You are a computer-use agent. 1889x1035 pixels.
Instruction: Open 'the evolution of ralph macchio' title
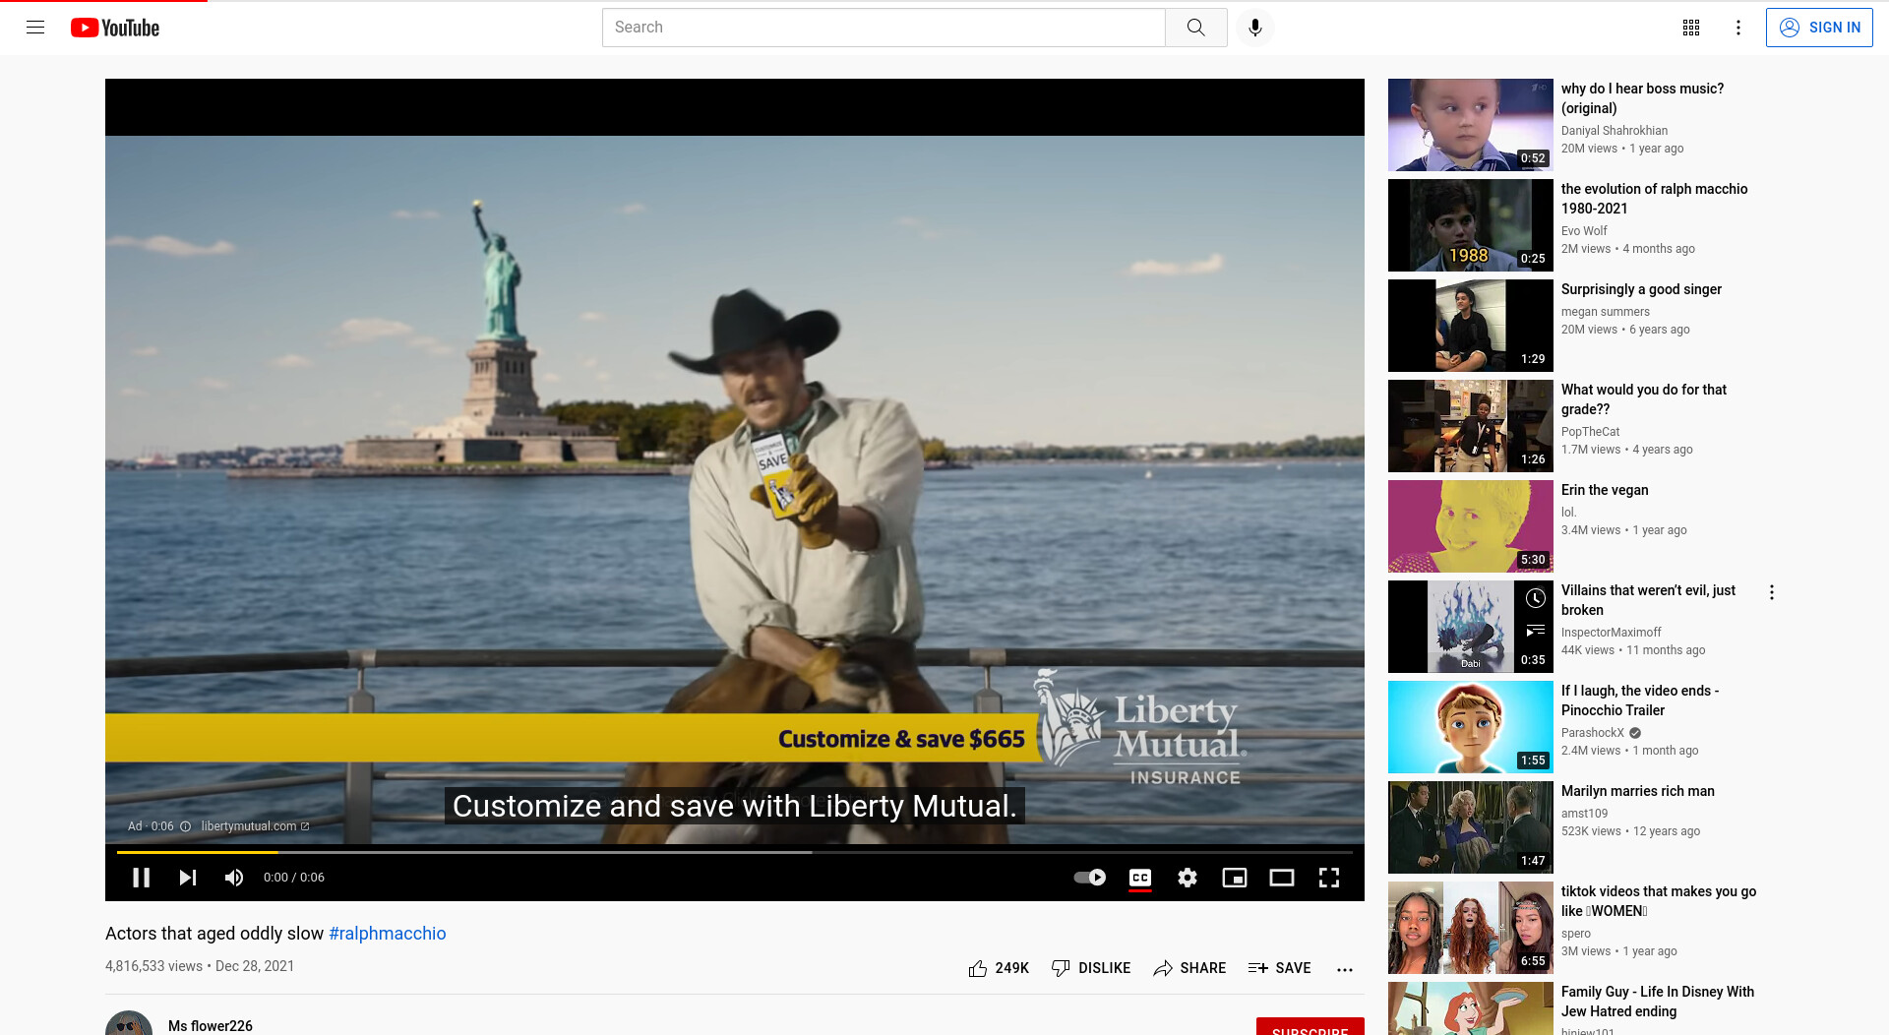pyautogui.click(x=1654, y=199)
